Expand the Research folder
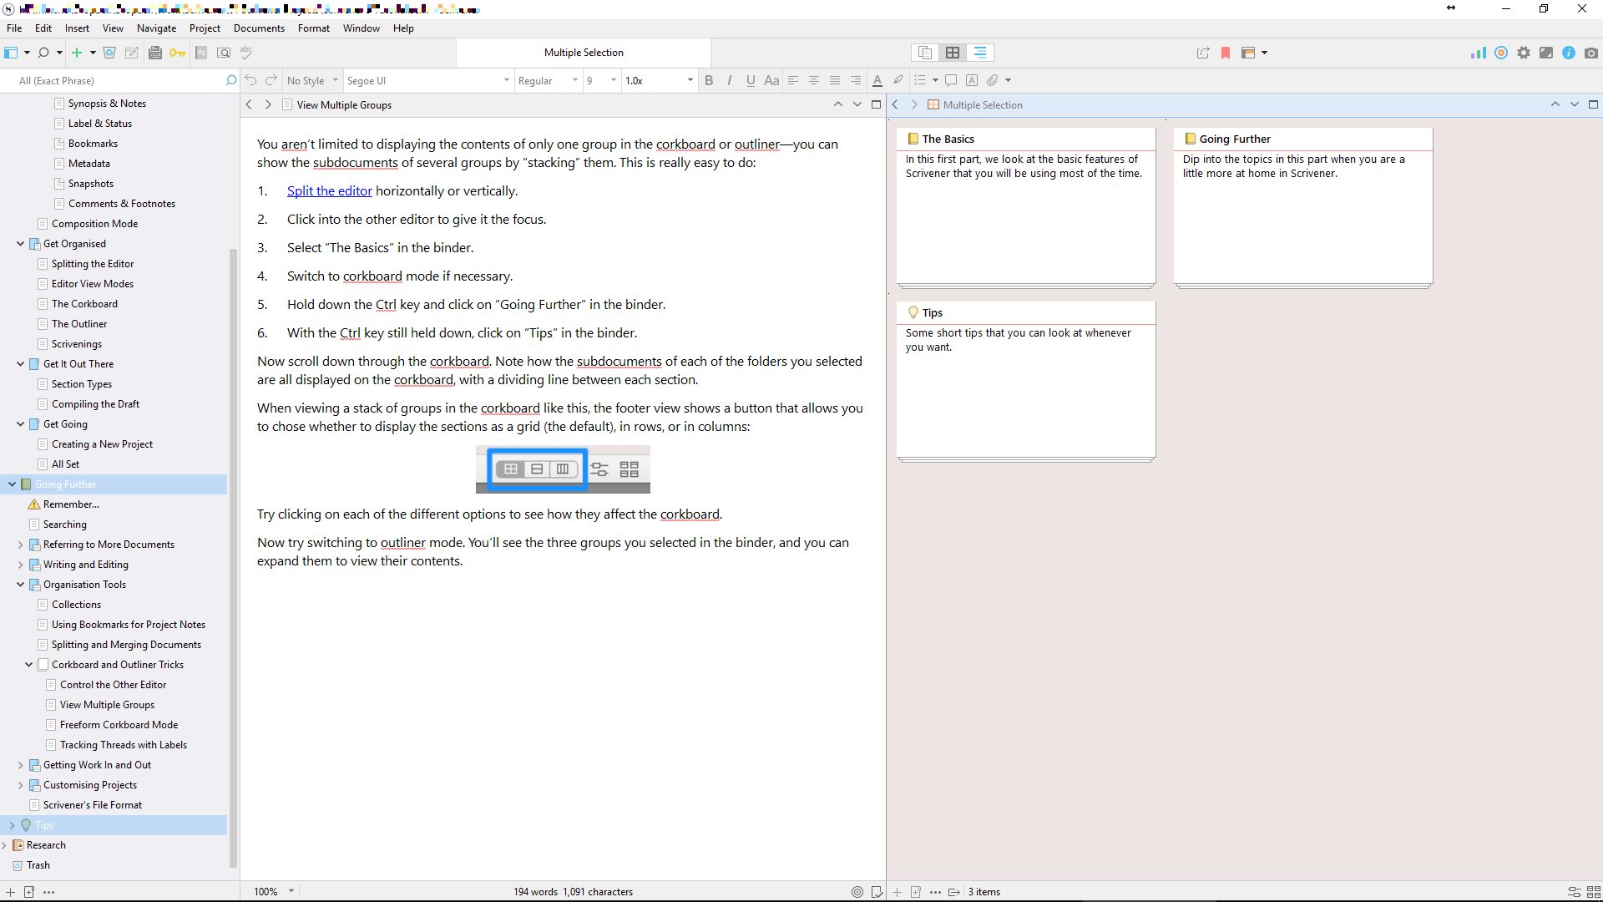This screenshot has height=902, width=1603. (x=5, y=845)
